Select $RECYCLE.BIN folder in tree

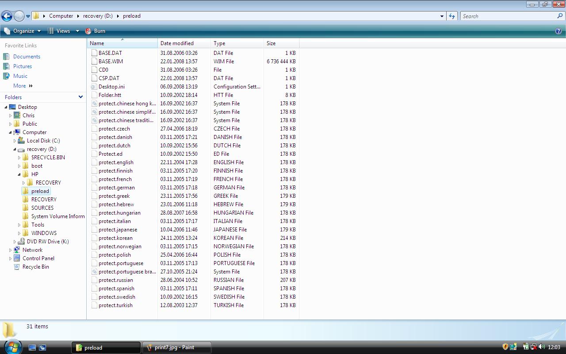48,158
